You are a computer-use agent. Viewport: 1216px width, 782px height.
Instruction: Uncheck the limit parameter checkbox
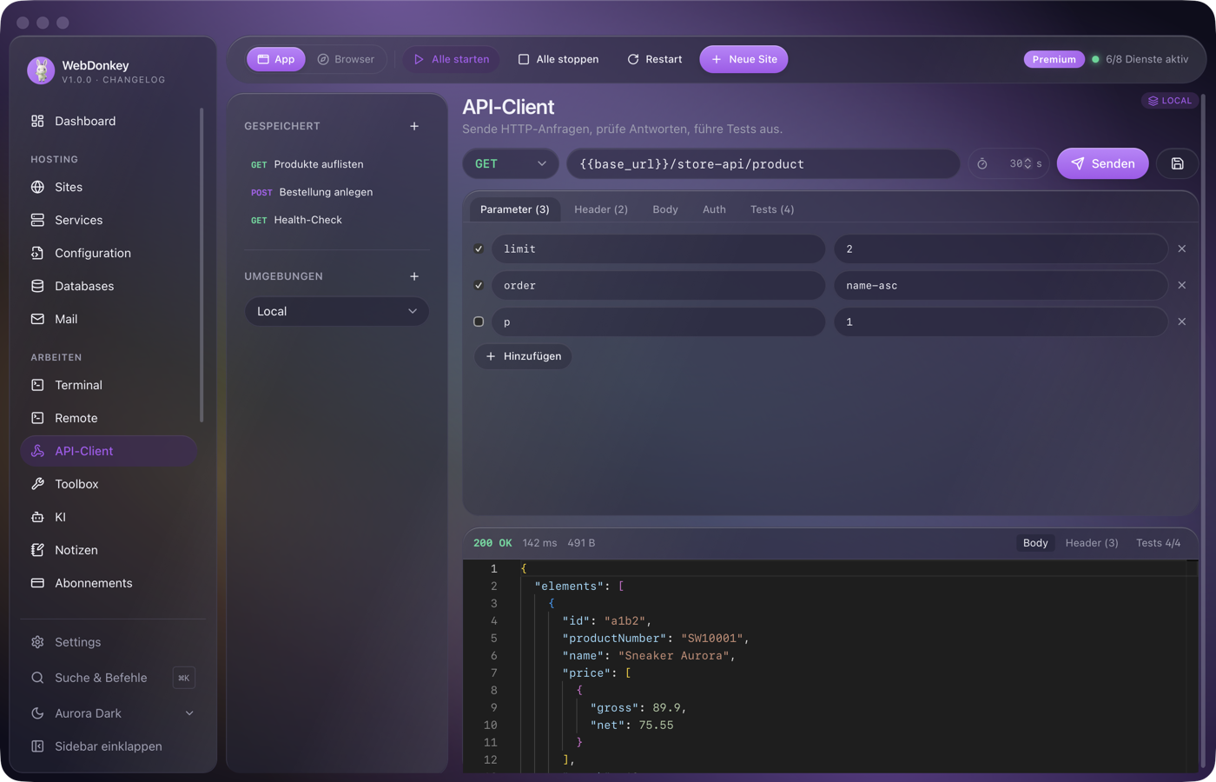point(479,249)
